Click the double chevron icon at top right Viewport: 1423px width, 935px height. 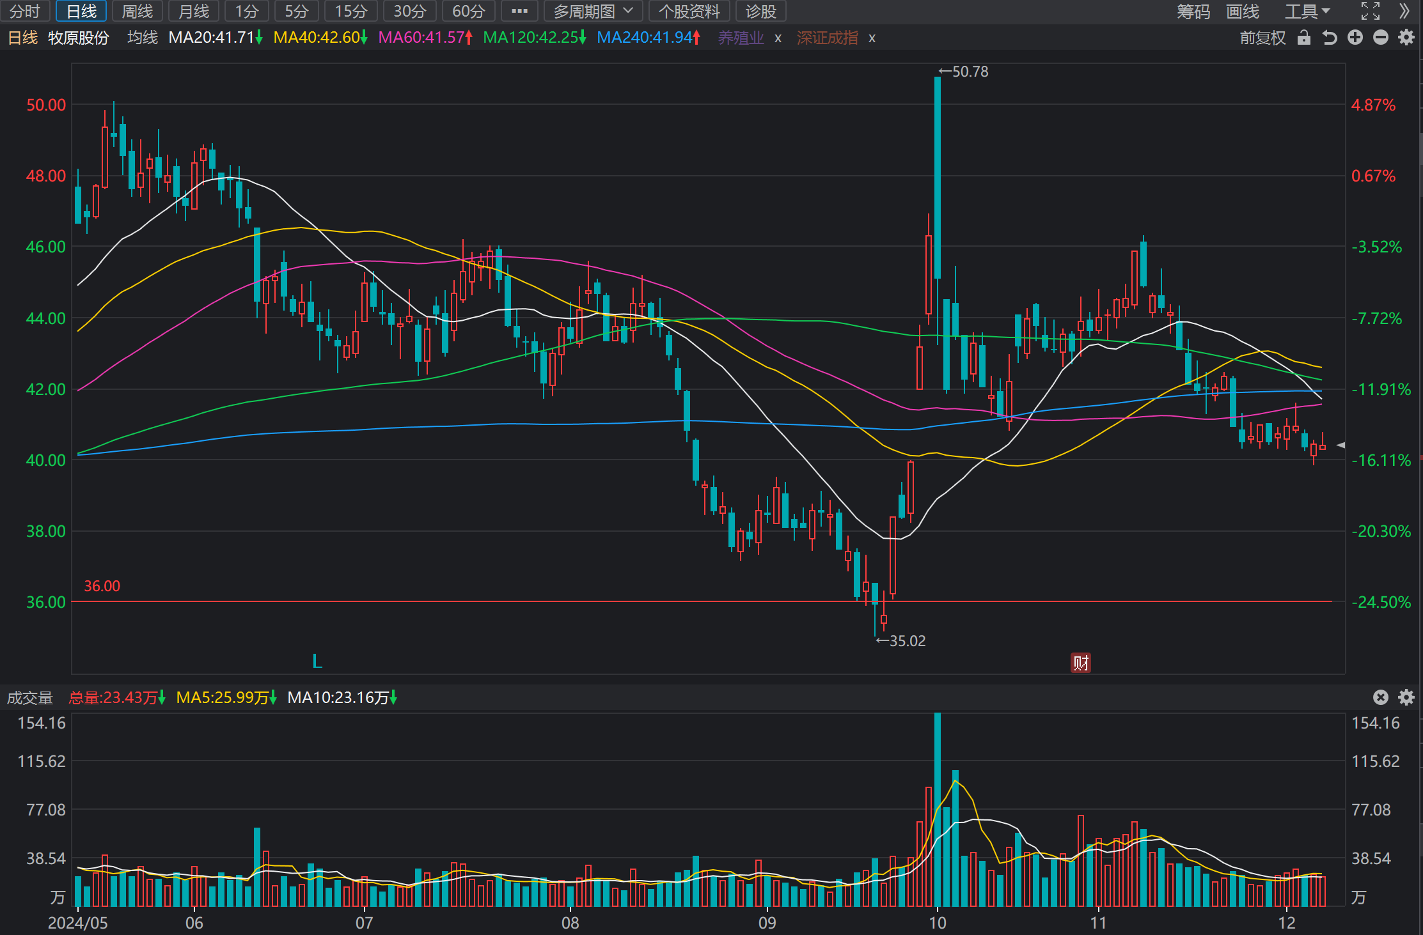click(x=1404, y=11)
